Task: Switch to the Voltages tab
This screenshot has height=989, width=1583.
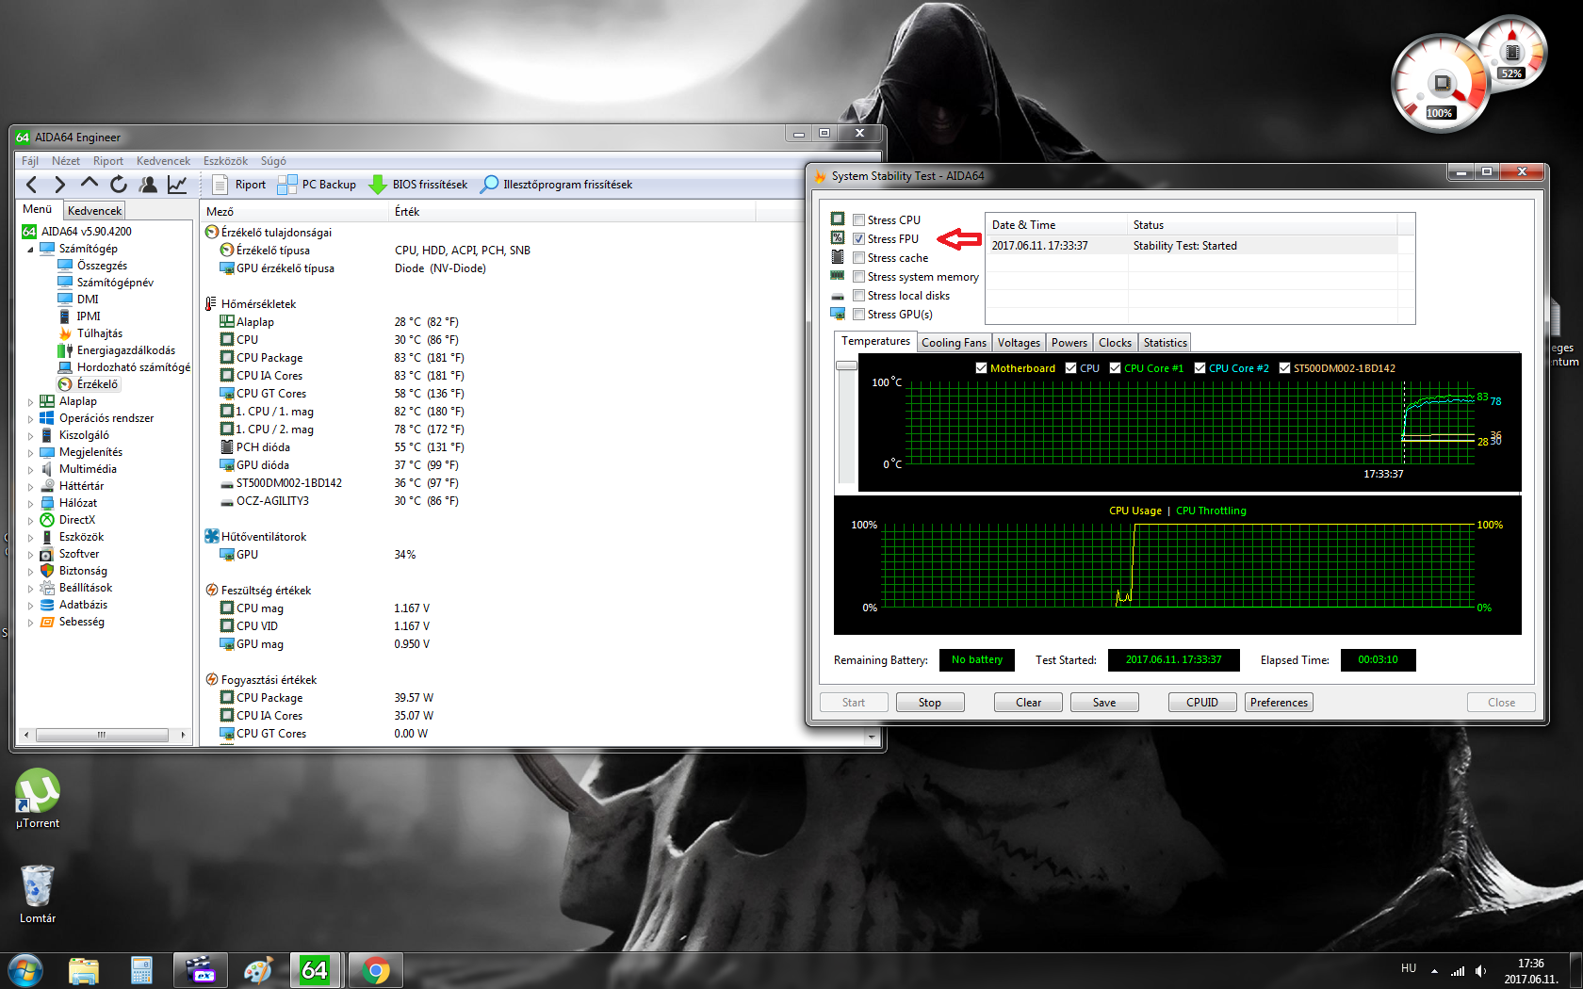Action: coord(1019,343)
